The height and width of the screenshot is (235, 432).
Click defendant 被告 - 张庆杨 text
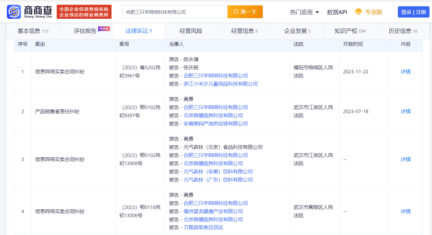click(x=184, y=67)
